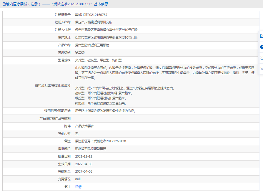Click product name 复合型防治近视三用眼镜

tap(92, 45)
